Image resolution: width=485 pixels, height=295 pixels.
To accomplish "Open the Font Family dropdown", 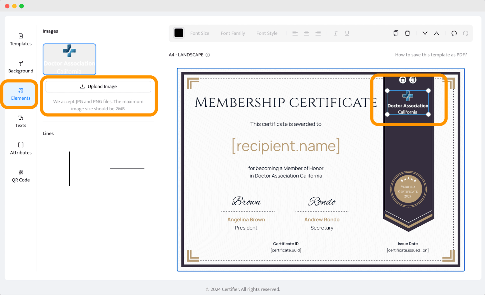I will pos(233,33).
